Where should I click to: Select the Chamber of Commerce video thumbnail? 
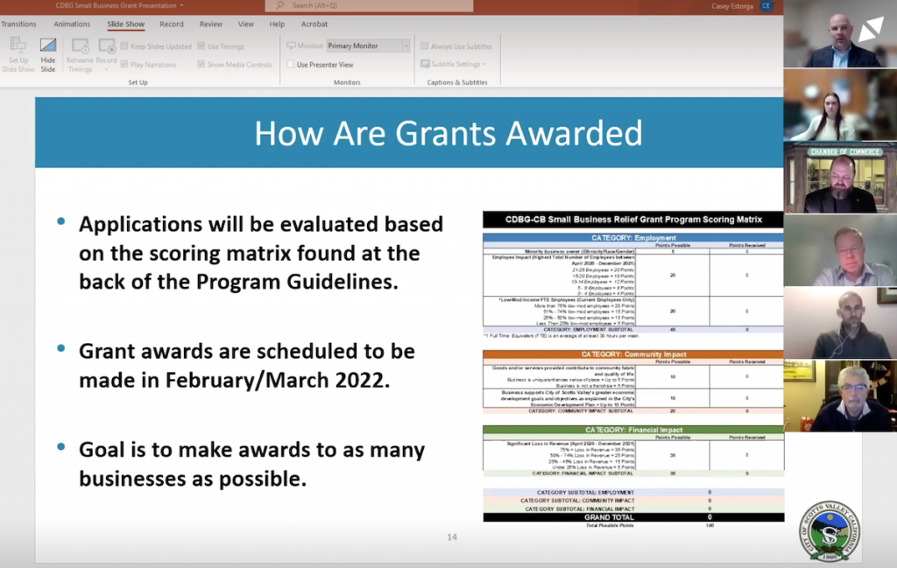(x=840, y=178)
